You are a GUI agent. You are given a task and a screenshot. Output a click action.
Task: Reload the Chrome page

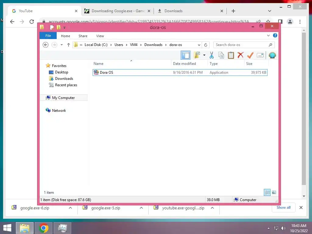32,22
